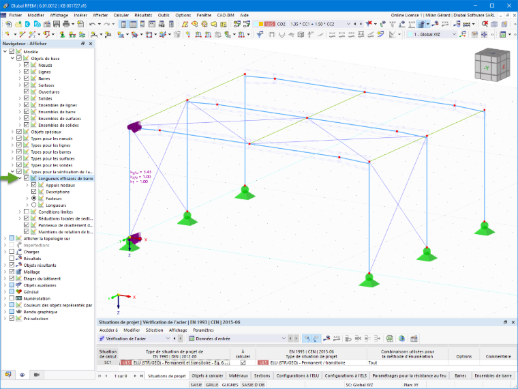Open the Paramètres table menu
Viewport: 518px width, 389px height.
click(203, 330)
